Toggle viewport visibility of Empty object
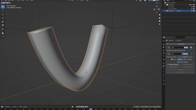 (x=192, y=7)
